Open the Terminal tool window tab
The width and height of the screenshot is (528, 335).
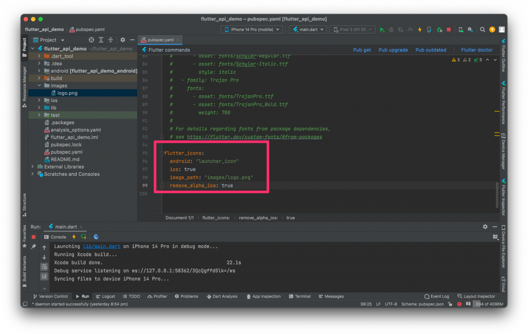pyautogui.click(x=299, y=296)
